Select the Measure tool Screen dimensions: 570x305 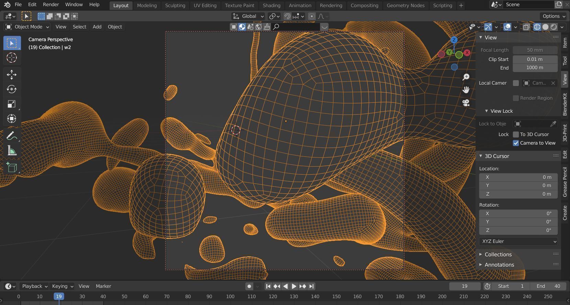pos(12,150)
